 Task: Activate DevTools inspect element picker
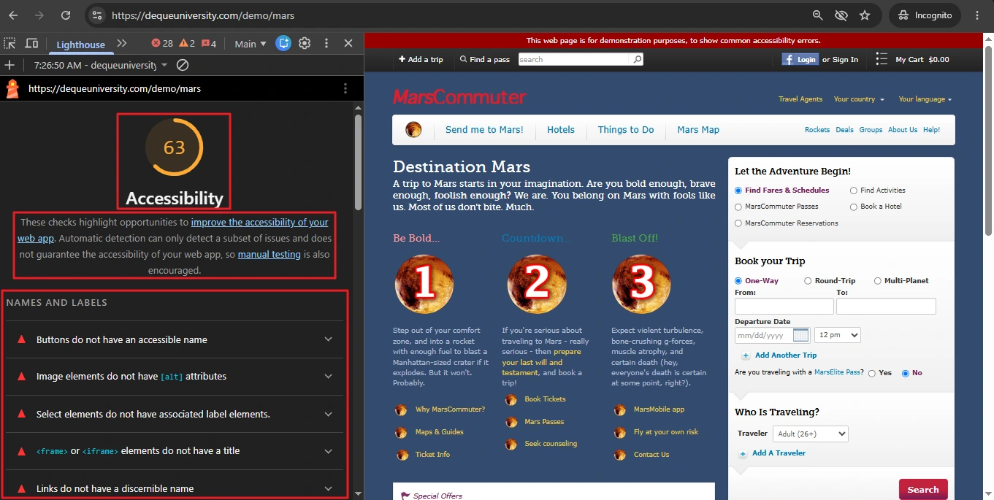10,44
